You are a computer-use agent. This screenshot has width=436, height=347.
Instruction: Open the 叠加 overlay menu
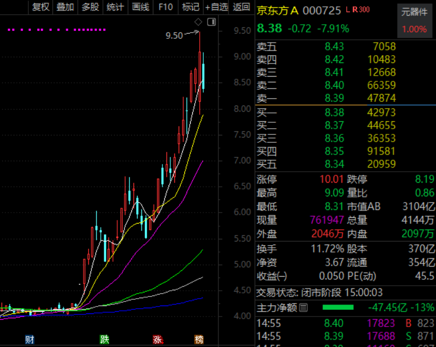click(65, 7)
